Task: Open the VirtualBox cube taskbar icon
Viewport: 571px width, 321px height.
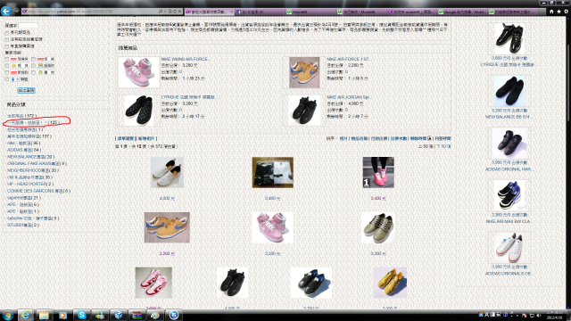Action: pyautogui.click(x=119, y=315)
